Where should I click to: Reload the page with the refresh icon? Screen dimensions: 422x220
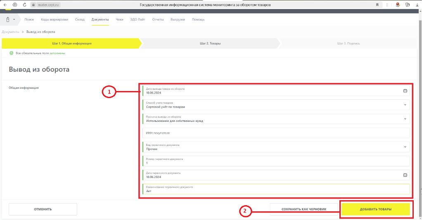pyautogui.click(x=24, y=5)
